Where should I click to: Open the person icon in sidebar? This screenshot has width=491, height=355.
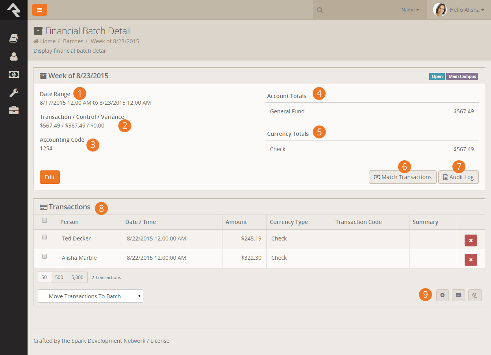(x=14, y=56)
